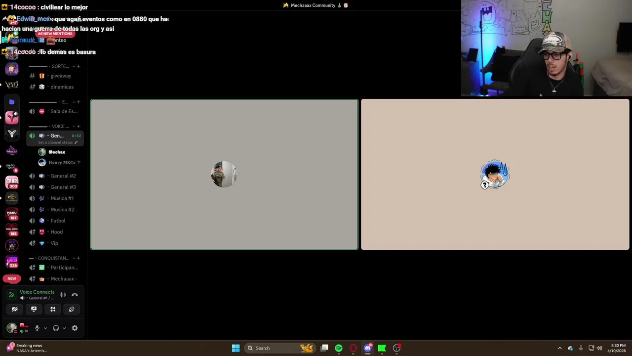Collapse the category above Sala de Es...

[74, 102]
